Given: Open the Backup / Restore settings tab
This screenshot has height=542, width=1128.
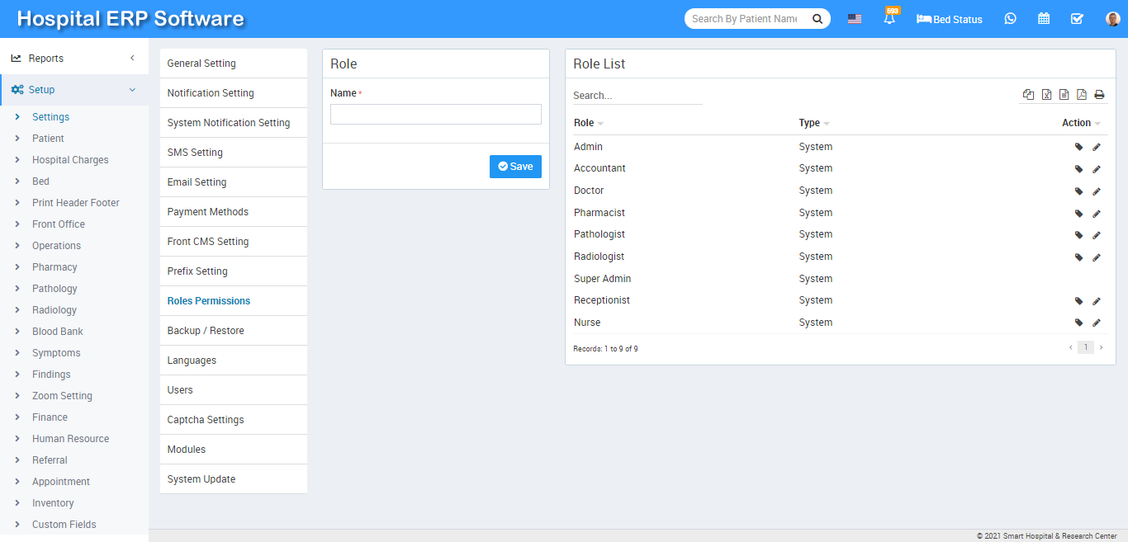Looking at the screenshot, I should coord(206,331).
